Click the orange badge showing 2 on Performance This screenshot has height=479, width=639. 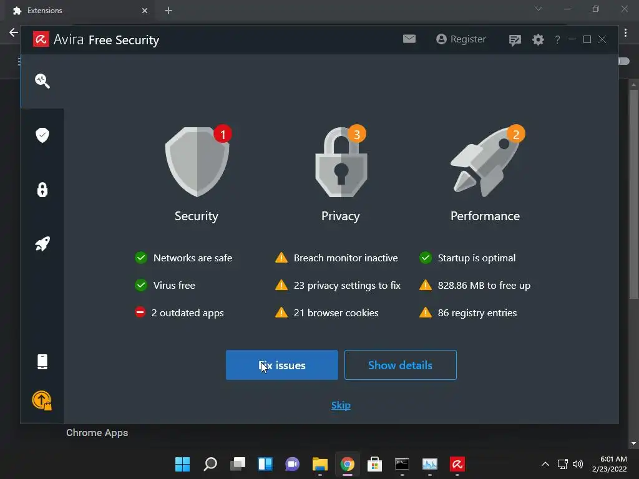click(516, 133)
